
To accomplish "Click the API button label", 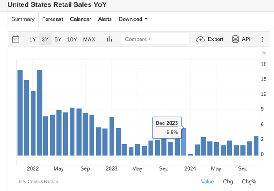I will [x=246, y=39].
